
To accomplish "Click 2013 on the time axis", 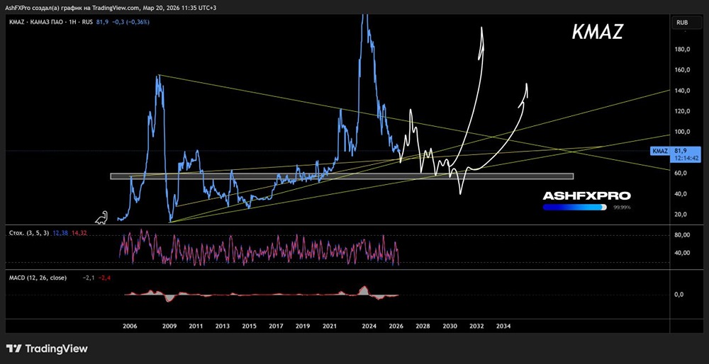I will [223, 326].
